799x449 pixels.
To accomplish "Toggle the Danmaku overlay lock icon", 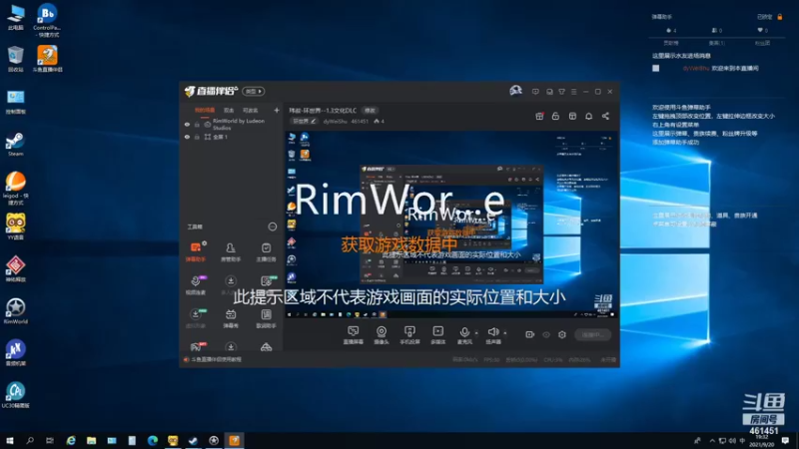I will point(780,17).
